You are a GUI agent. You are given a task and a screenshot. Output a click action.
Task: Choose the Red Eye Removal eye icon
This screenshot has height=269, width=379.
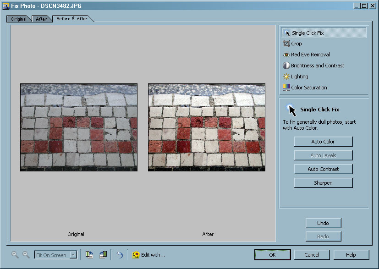286,55
